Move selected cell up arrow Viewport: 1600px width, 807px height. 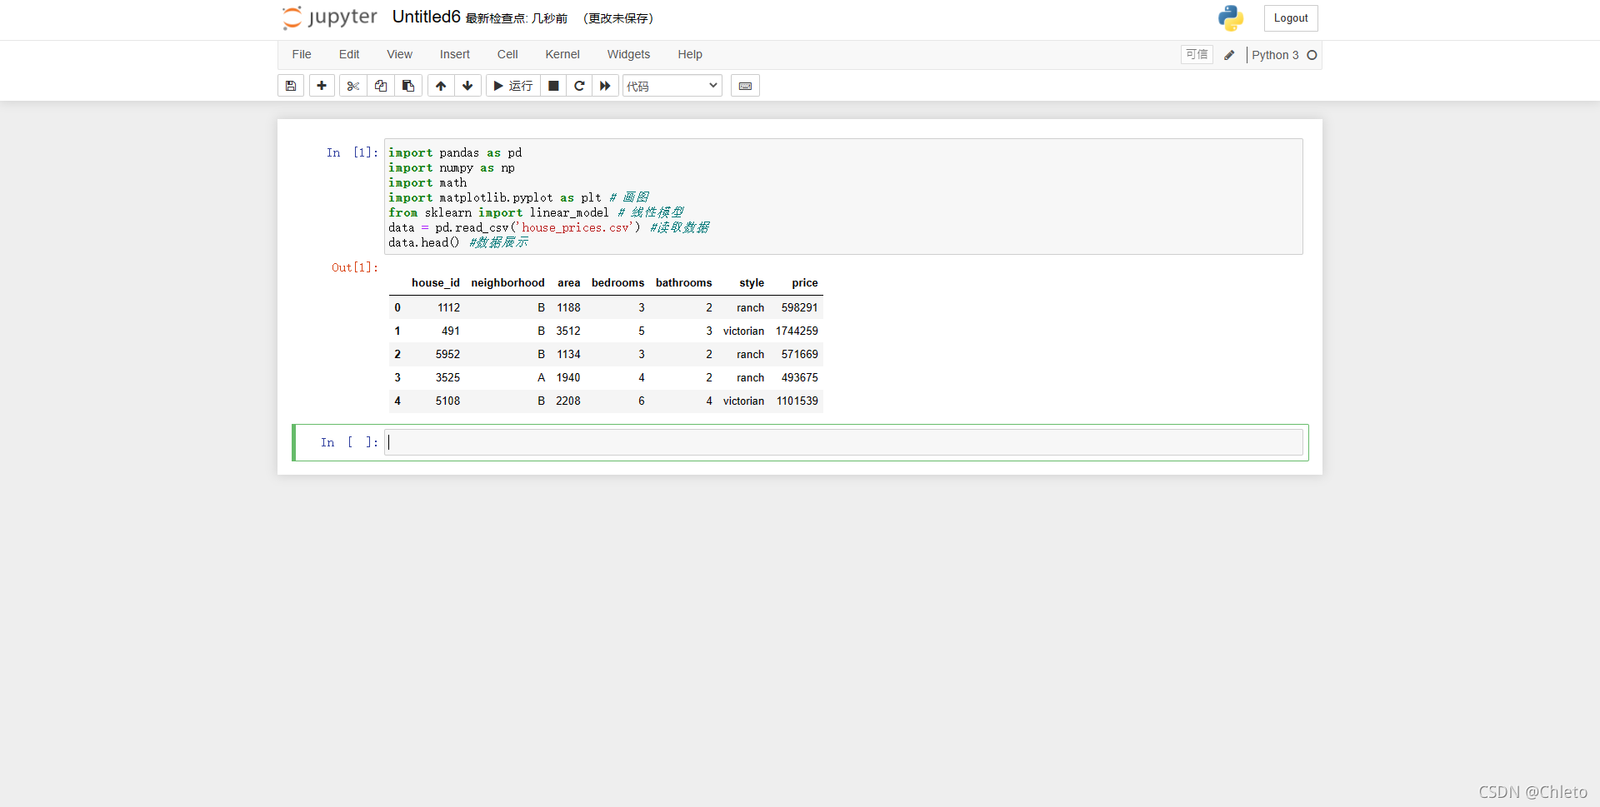click(x=441, y=86)
